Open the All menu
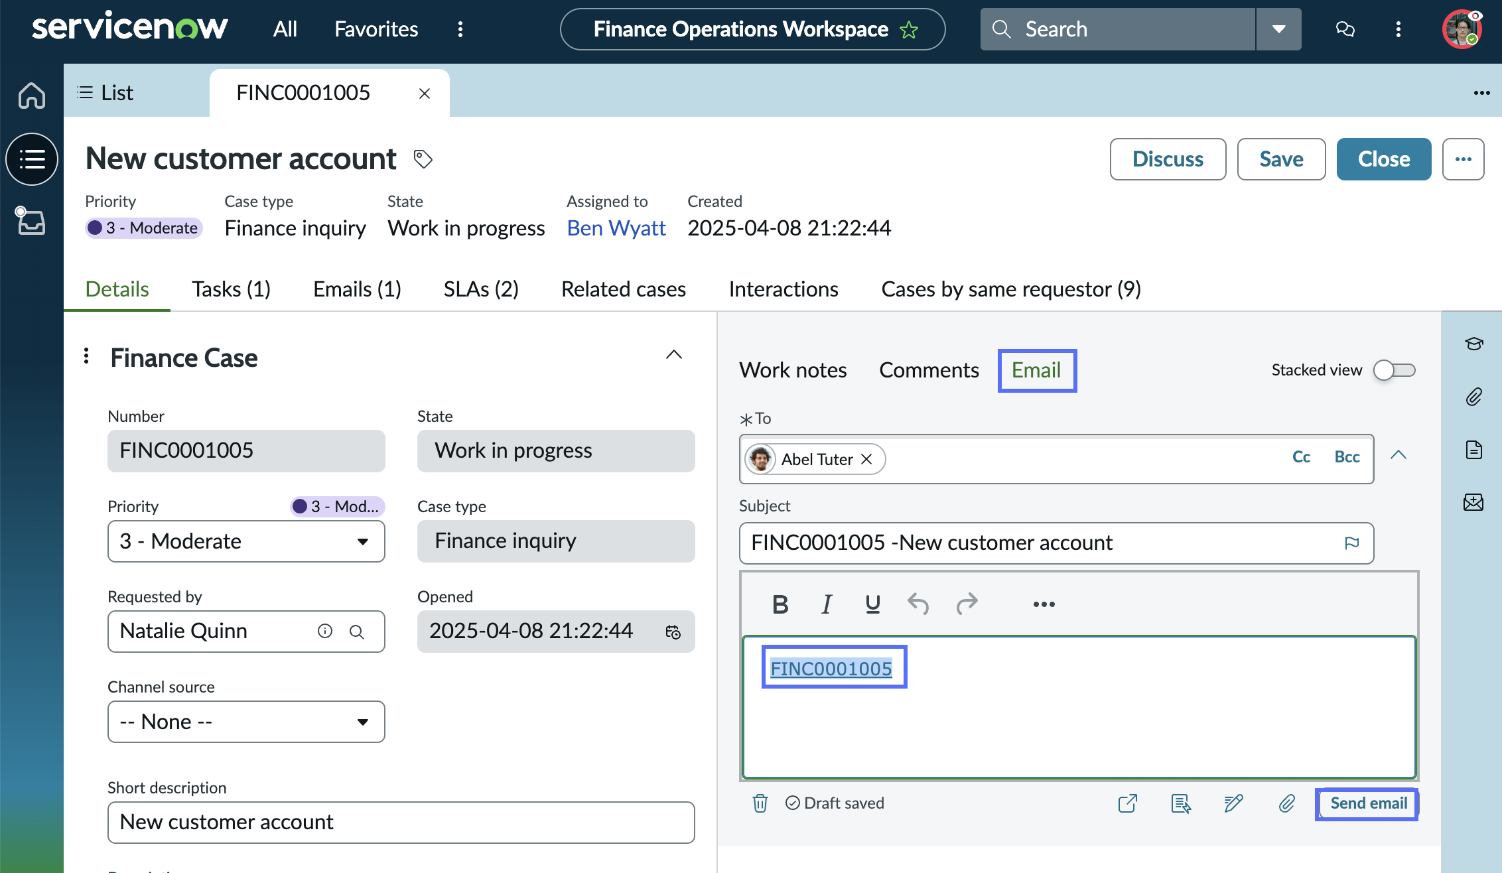The height and width of the screenshot is (873, 1502). point(285,29)
